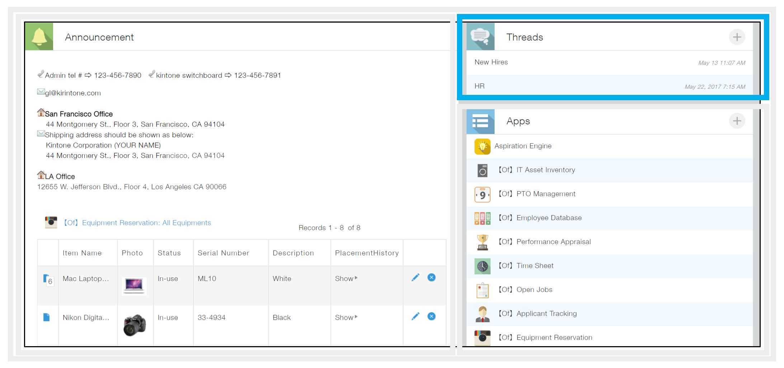Add a new app with plus button
The width and height of the screenshot is (784, 368).
click(x=737, y=121)
